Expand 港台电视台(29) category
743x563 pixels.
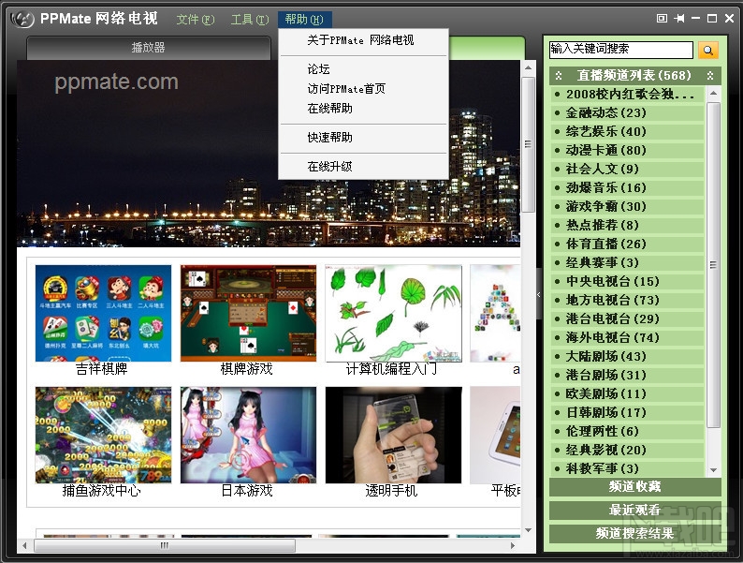point(627,319)
